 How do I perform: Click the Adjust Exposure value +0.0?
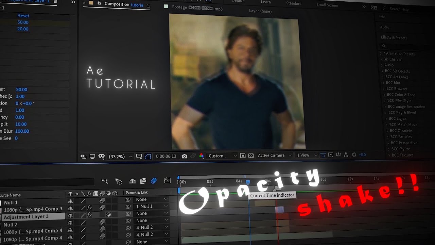pyautogui.click(x=362, y=155)
